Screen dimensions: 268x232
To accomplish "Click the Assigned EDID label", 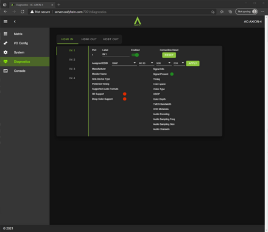I will point(100,63).
